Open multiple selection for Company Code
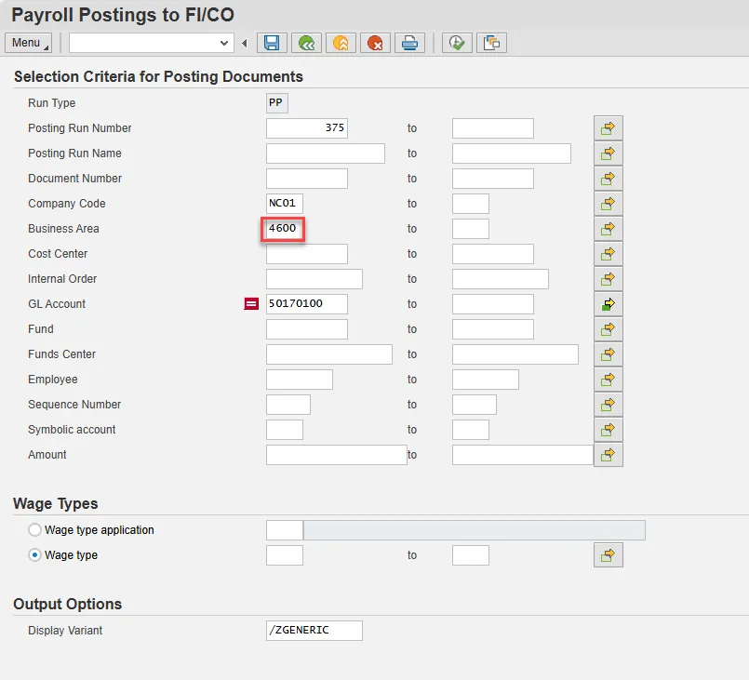The width and height of the screenshot is (749, 680). pyautogui.click(x=608, y=204)
